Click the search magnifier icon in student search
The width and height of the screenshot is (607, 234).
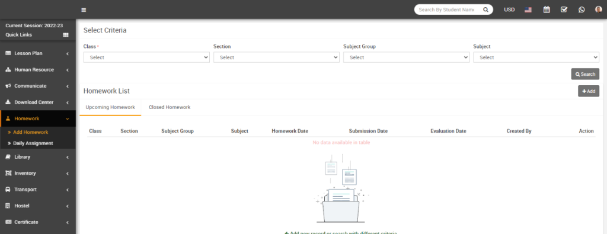[x=485, y=9]
